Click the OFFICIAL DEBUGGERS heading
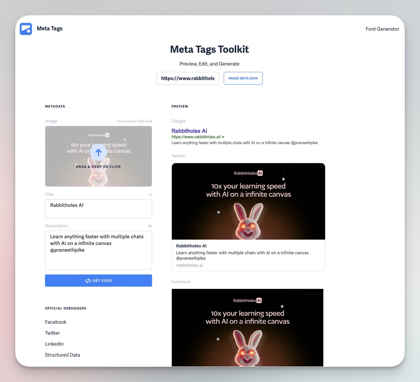420x382 pixels. pyautogui.click(x=65, y=308)
